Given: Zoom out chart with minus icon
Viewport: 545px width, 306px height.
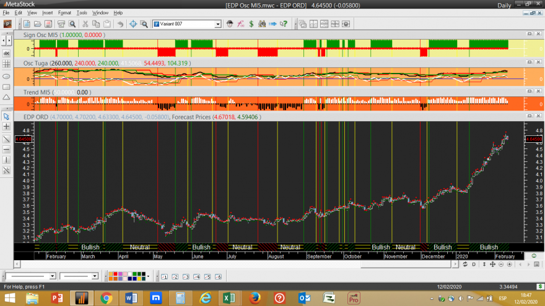Looking at the screenshot, I should pyautogui.click(x=501, y=265).
